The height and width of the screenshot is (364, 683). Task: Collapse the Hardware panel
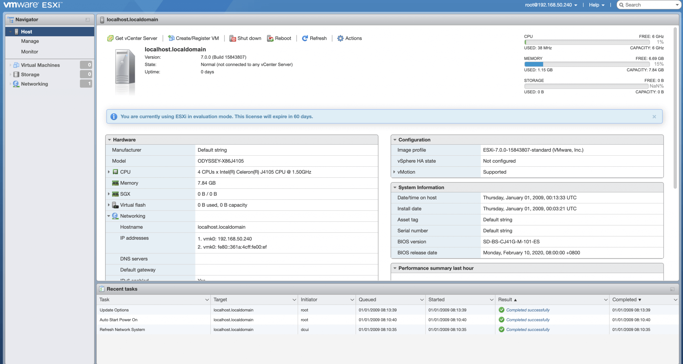point(109,140)
